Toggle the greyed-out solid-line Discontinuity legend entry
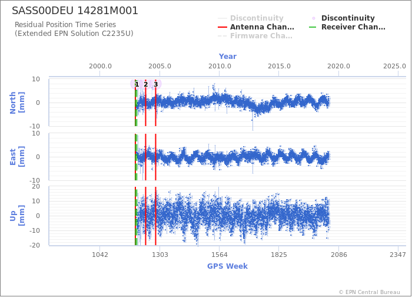 (x=251, y=18)
